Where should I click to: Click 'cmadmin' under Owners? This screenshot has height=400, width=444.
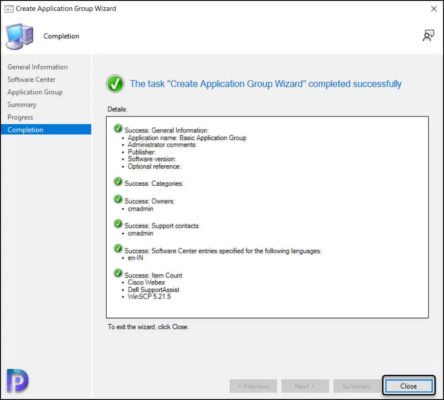(x=140, y=209)
